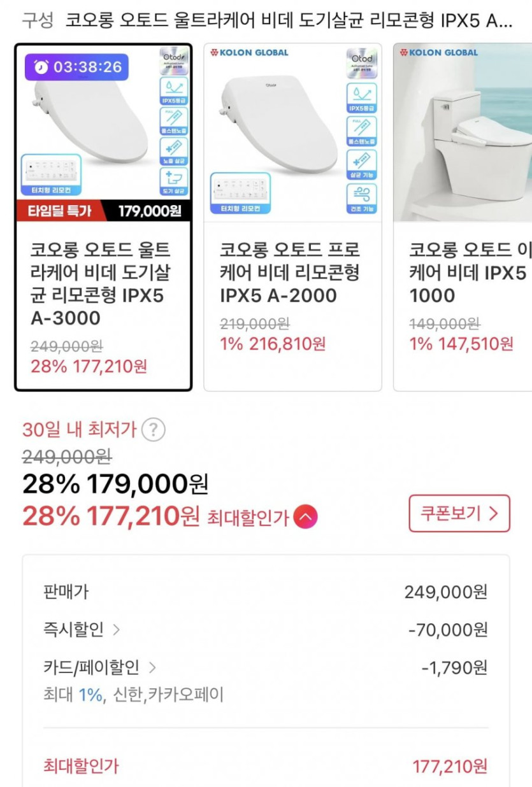Click the 살균 기능 icon on the A-2000 card
Screen dimensions: 532x787
(361, 165)
